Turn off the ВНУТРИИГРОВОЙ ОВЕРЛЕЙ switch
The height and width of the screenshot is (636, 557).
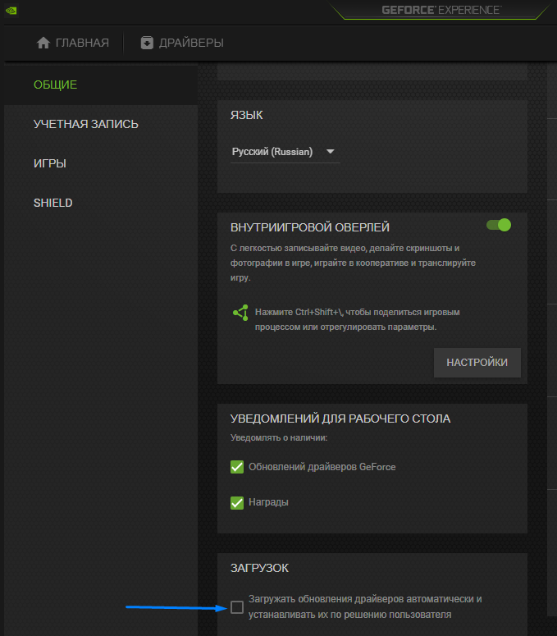[499, 225]
